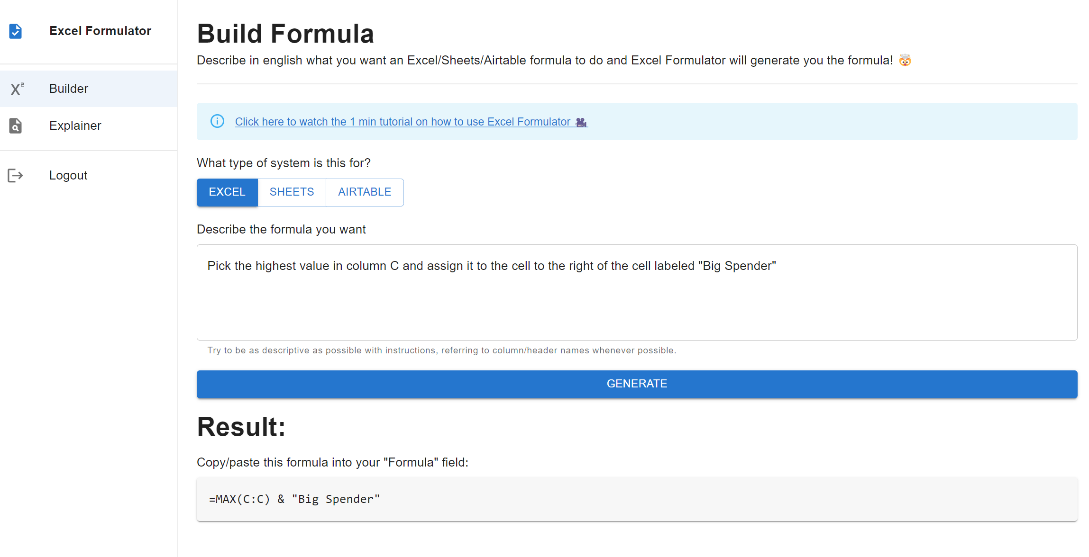1089x557 pixels.
Task: Click the Logout arrow icon
Action: [15, 176]
